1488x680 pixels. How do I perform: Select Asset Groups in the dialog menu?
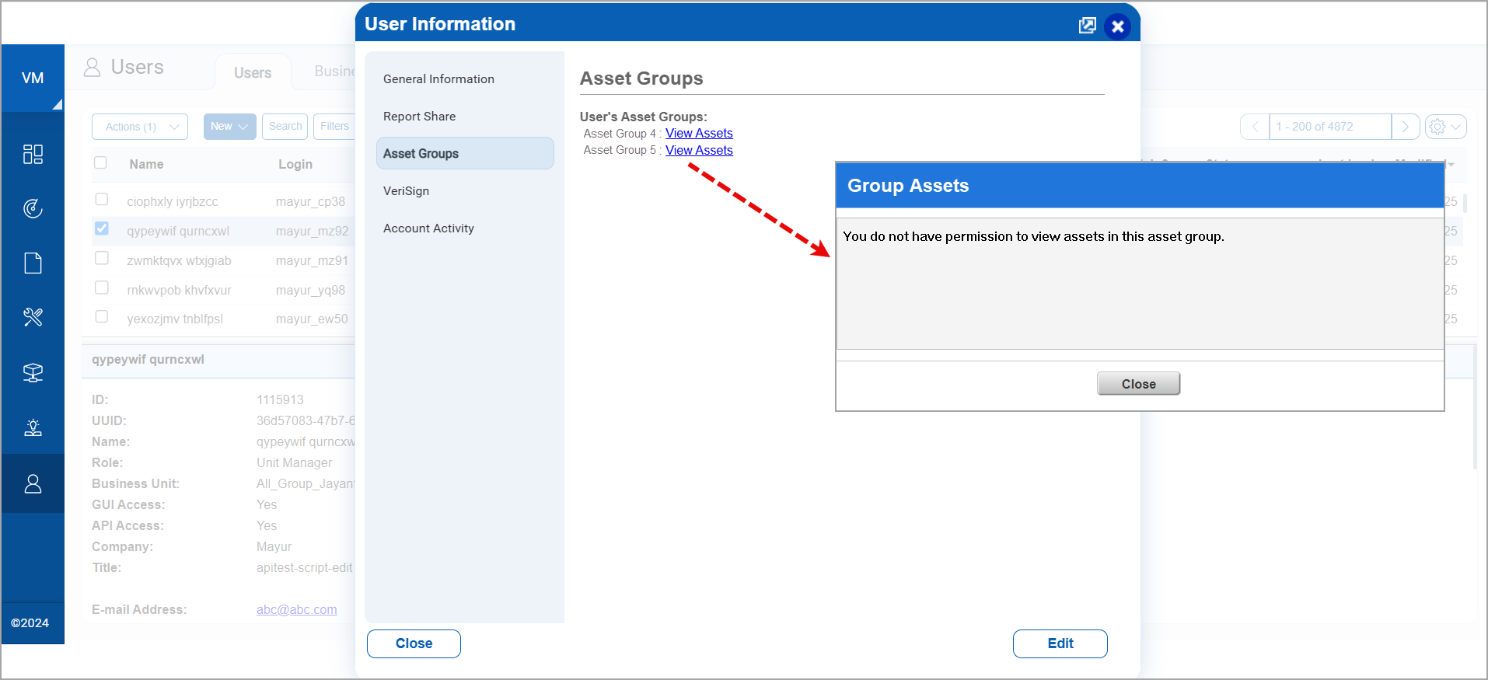465,154
